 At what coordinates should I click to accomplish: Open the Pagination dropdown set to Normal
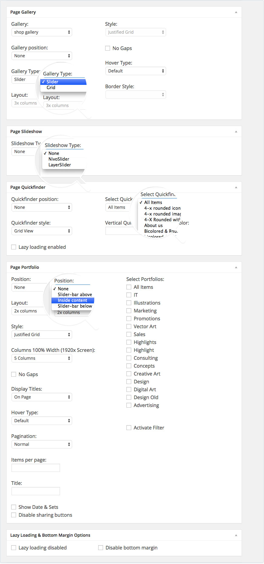tap(42, 444)
